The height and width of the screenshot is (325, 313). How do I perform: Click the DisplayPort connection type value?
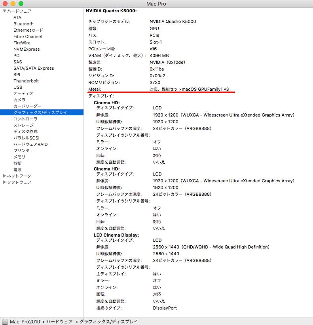click(x=165, y=308)
